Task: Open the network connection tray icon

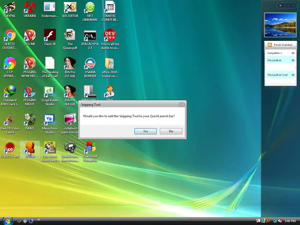Action: coord(275,221)
